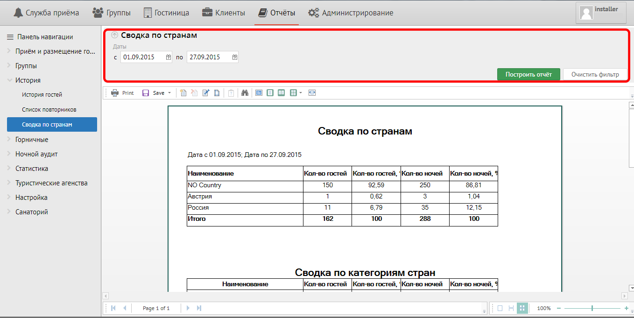Toggle multiple pages view mode in status bar
Image resolution: width=634 pixels, height=318 pixels.
(x=522, y=308)
